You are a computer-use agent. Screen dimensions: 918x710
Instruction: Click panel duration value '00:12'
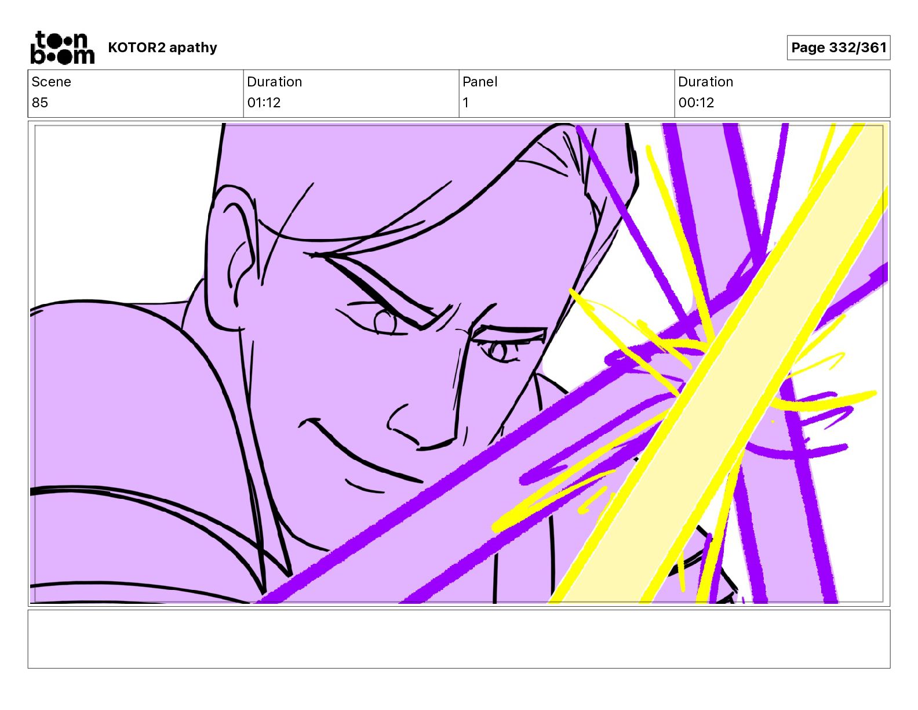click(696, 103)
